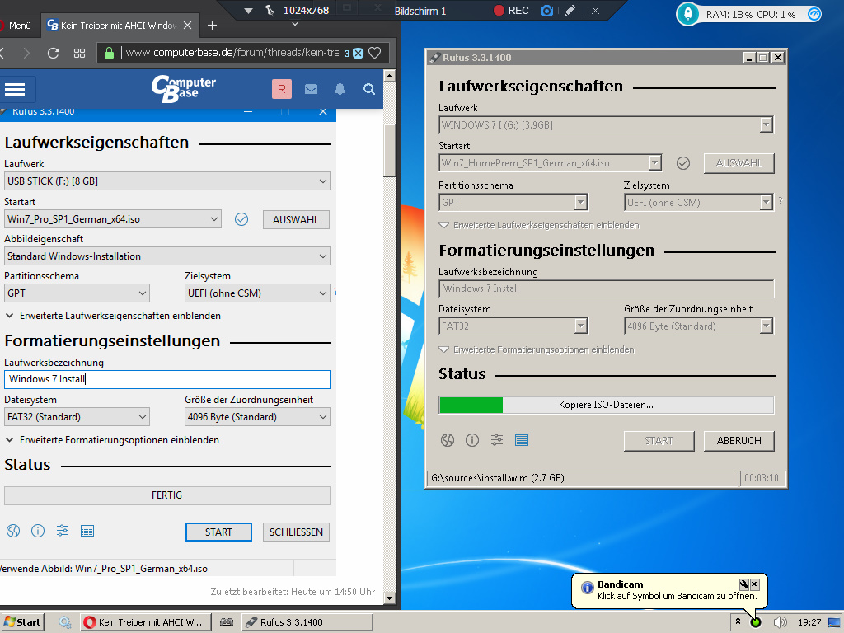Open the Windows Start button
The height and width of the screenshot is (633, 844).
tap(21, 622)
